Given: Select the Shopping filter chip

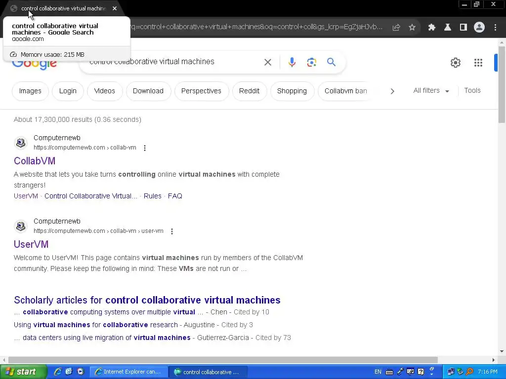Looking at the screenshot, I should click(x=292, y=91).
